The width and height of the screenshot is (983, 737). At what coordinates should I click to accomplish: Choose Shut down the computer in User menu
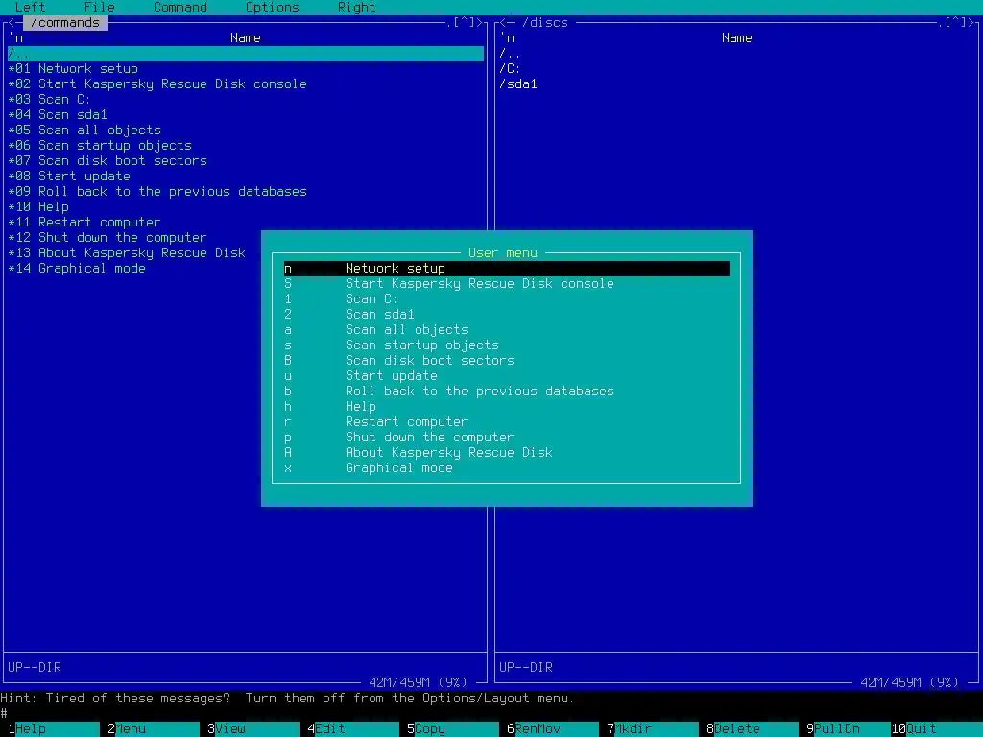tap(507, 437)
